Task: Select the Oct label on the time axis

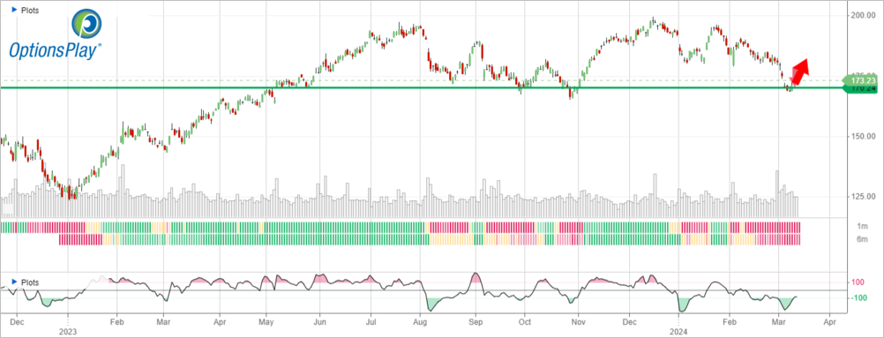Action: click(525, 321)
